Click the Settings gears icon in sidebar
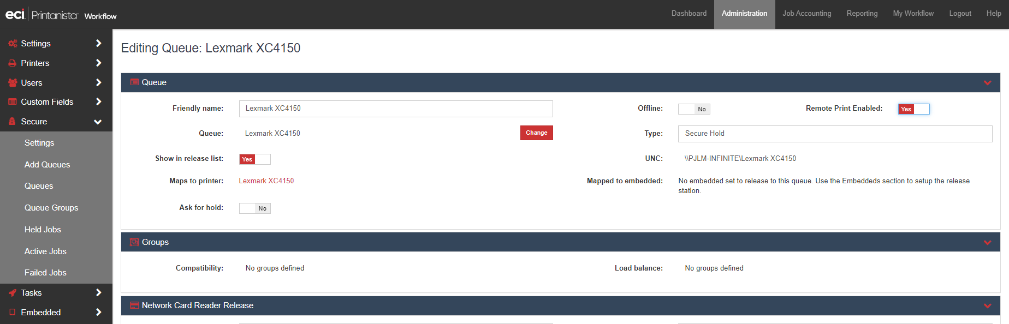This screenshot has width=1009, height=324. (x=13, y=44)
